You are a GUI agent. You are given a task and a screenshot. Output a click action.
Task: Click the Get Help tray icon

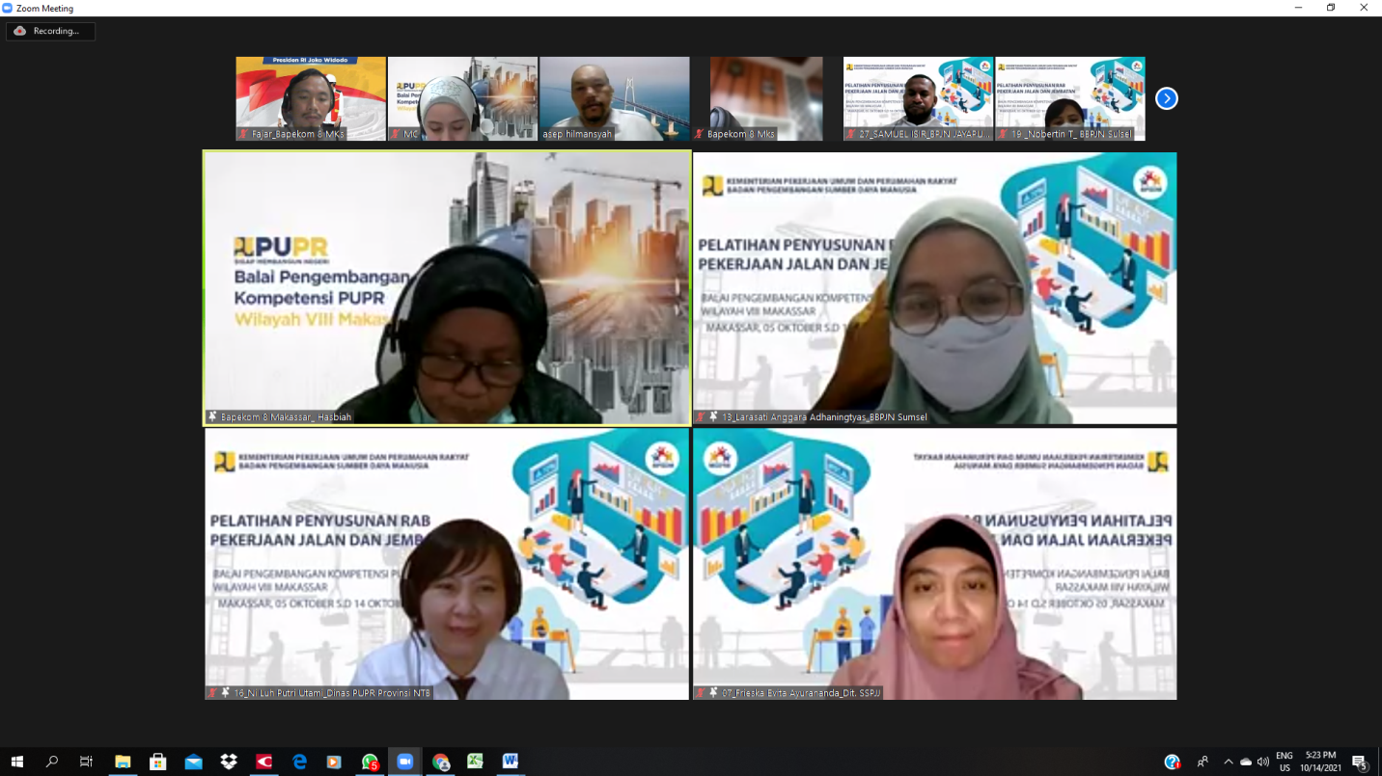(x=1172, y=762)
